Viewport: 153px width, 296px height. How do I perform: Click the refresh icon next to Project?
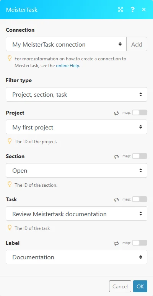tap(116, 113)
